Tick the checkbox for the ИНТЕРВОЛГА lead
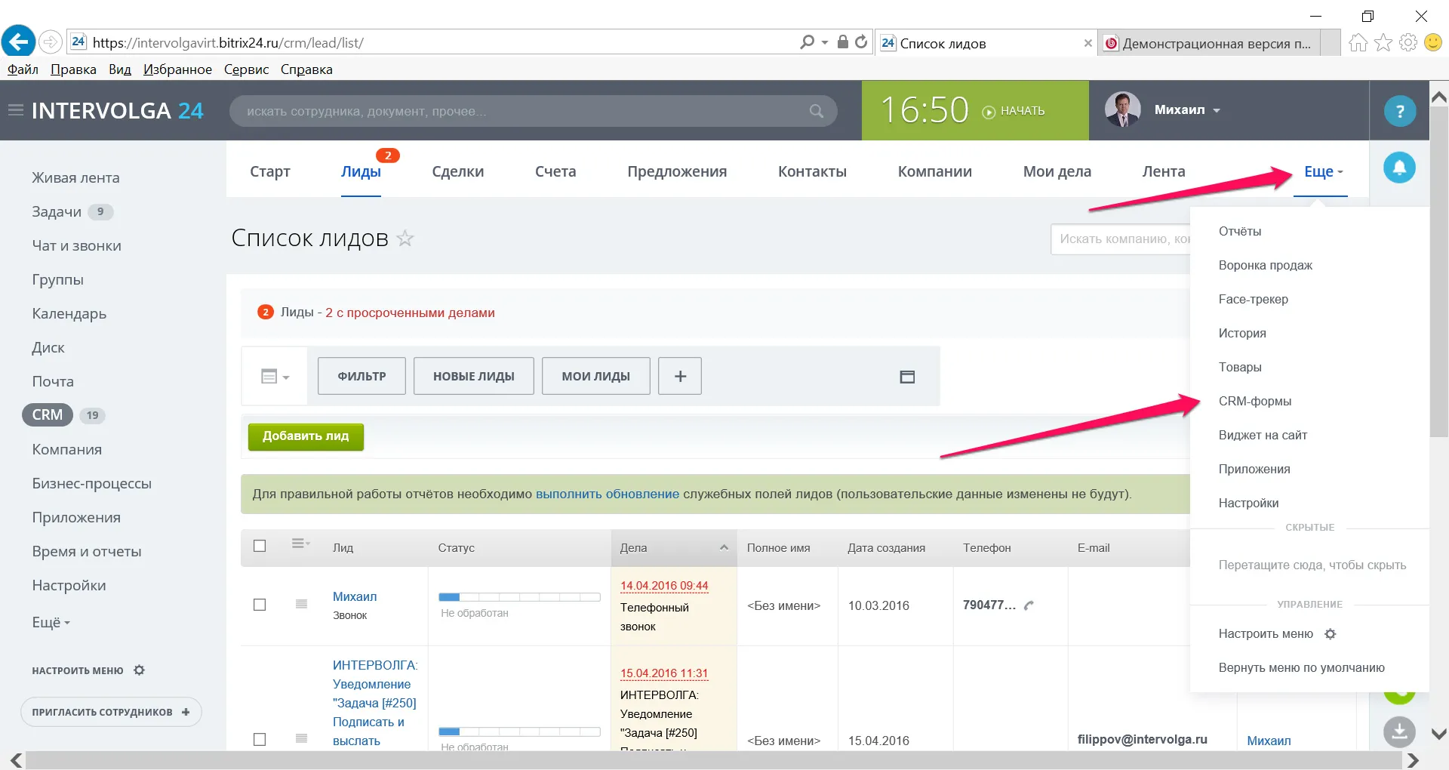The image size is (1449, 770). (260, 739)
